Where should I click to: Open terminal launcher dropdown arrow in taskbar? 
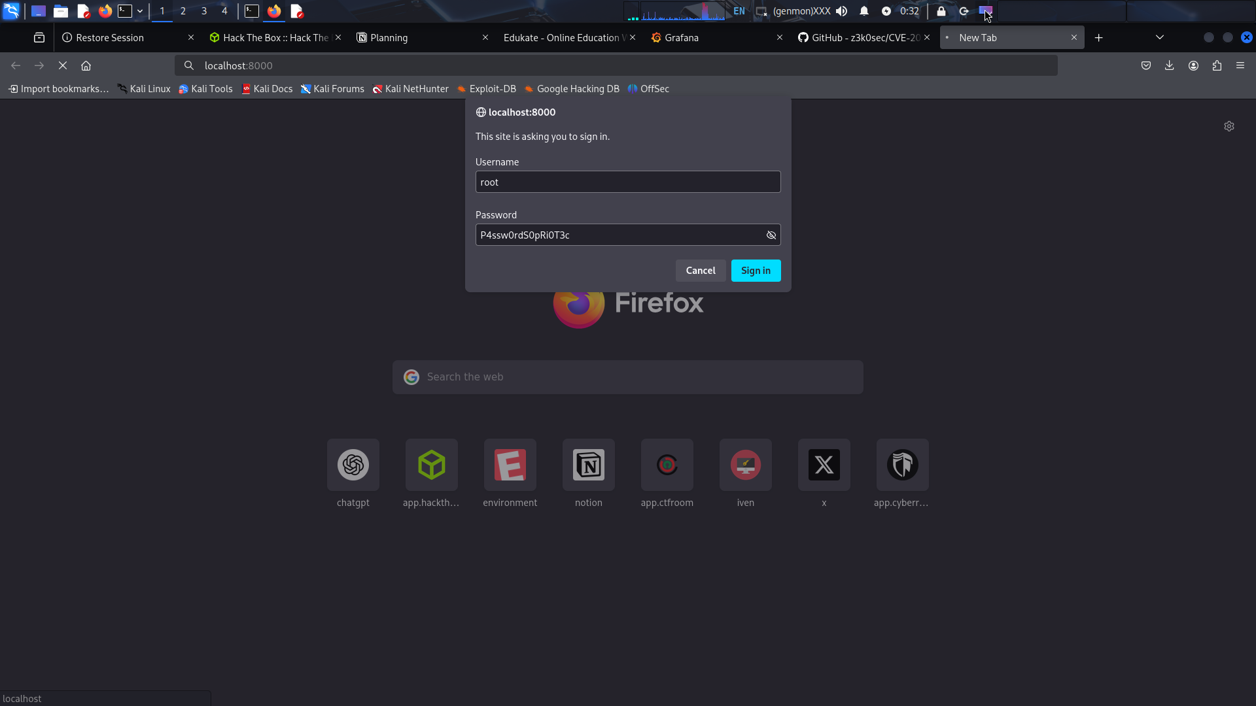[x=140, y=11]
